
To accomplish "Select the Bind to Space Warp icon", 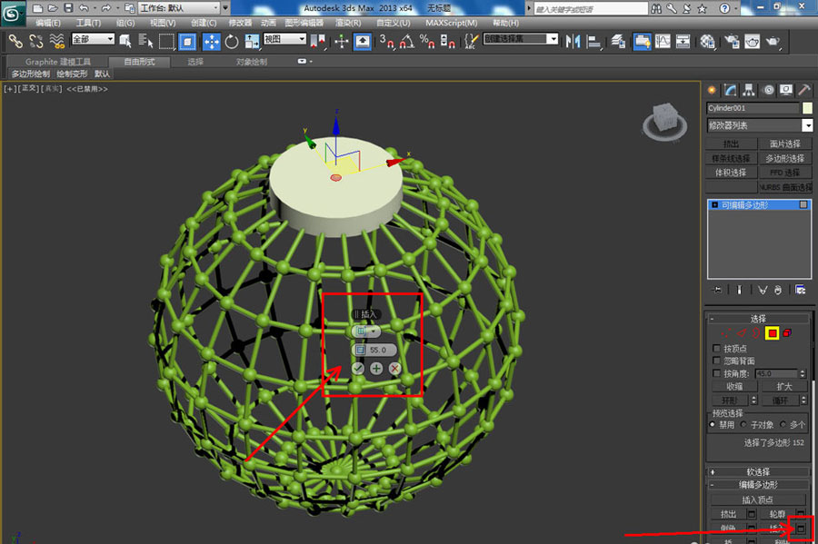I will pos(57,41).
